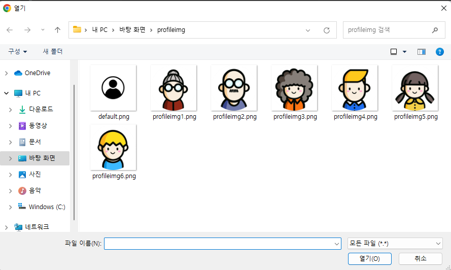Screen dimensions: 451x270
Task: Click the 'profileimg1.png' file name label
Action: [175, 117]
